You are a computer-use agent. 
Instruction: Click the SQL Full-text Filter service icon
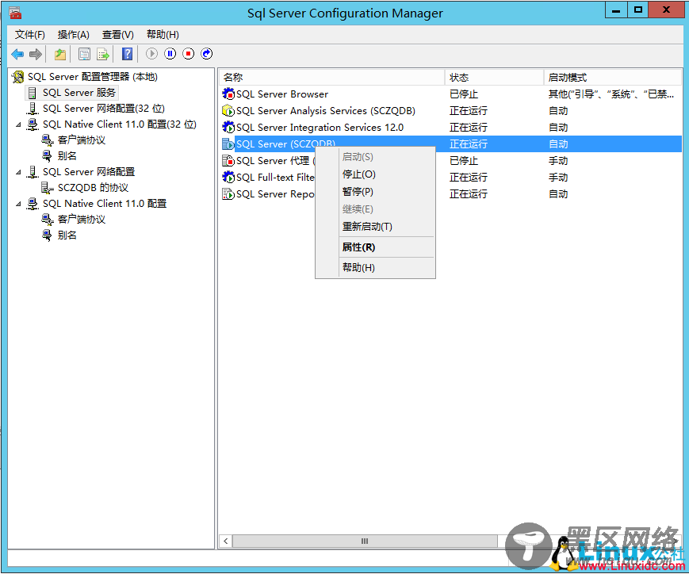[228, 177]
